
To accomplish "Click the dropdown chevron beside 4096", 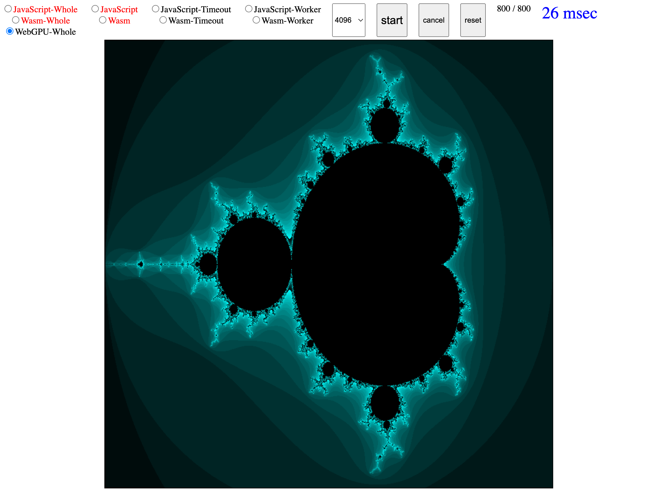I will click(x=361, y=20).
